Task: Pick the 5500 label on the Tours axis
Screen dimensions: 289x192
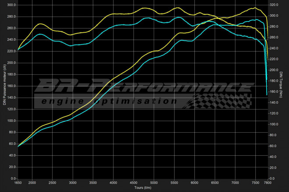Action: click(x=174, y=182)
